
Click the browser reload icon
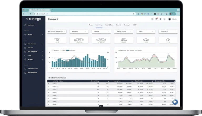[31, 14]
